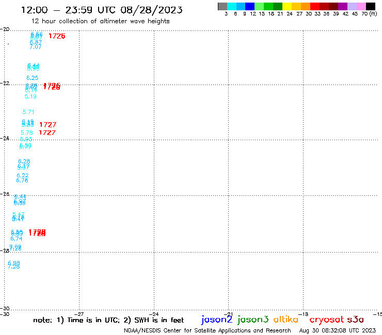
Task: Click the yellow legend swatch
Action: (287, 6)
